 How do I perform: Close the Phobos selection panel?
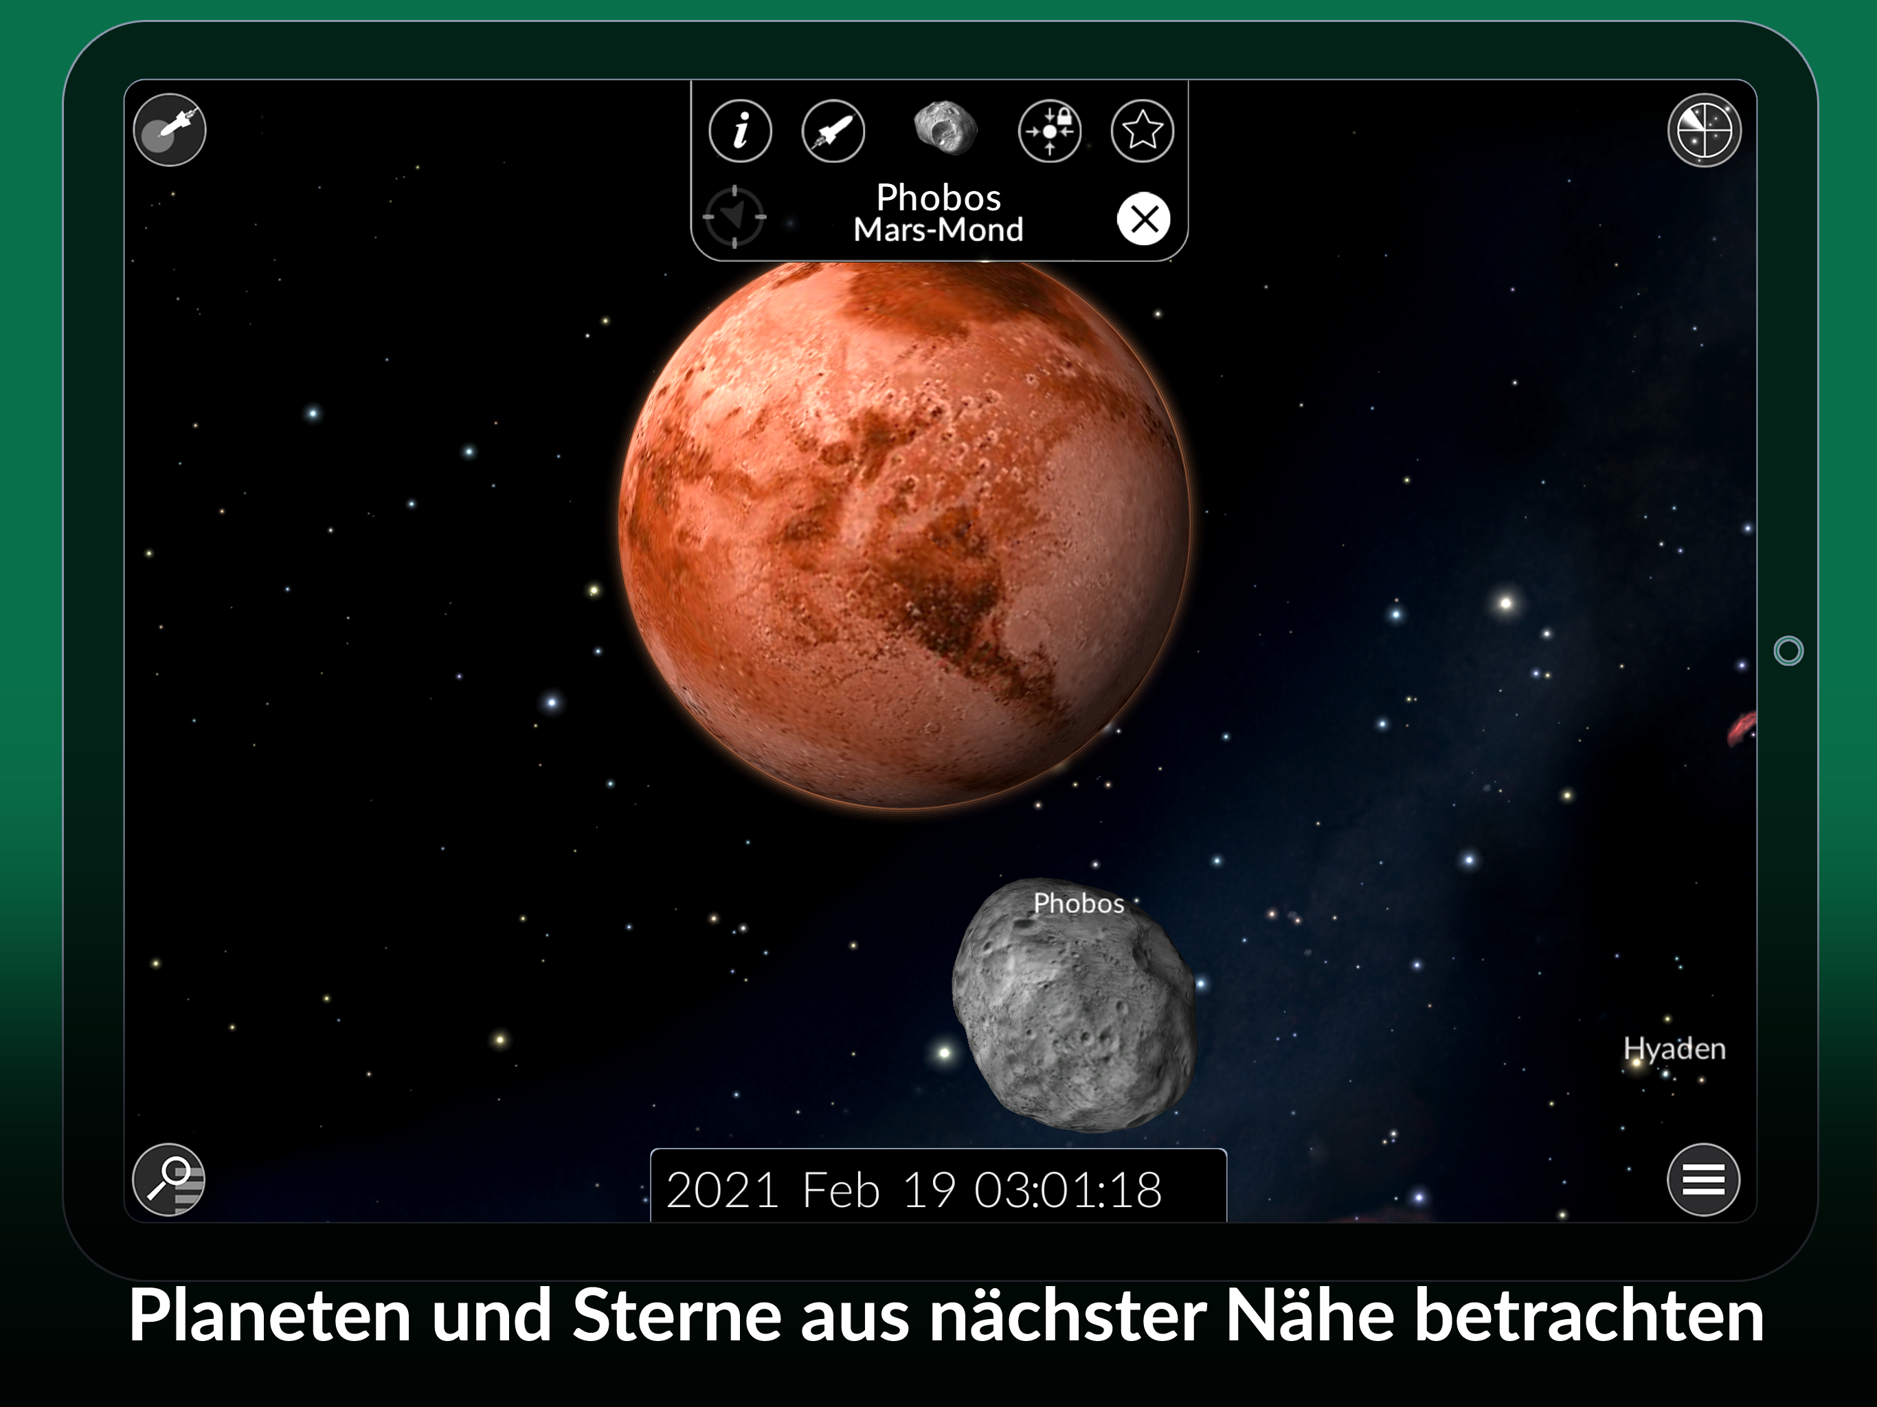click(1143, 219)
